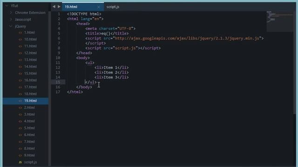Screen dimensions: 298x167
Task: Open 3.html in sidebar
Action: pyautogui.click(x=29, y=114)
